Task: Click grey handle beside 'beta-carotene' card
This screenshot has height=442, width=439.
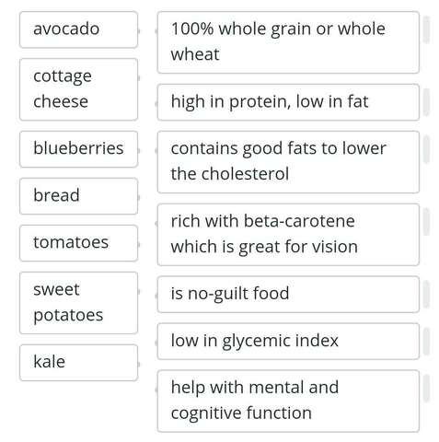Action: click(x=426, y=222)
